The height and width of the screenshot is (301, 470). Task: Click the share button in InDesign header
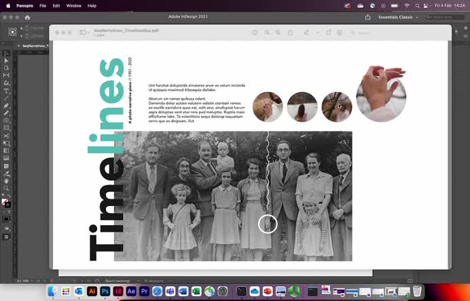368,17
